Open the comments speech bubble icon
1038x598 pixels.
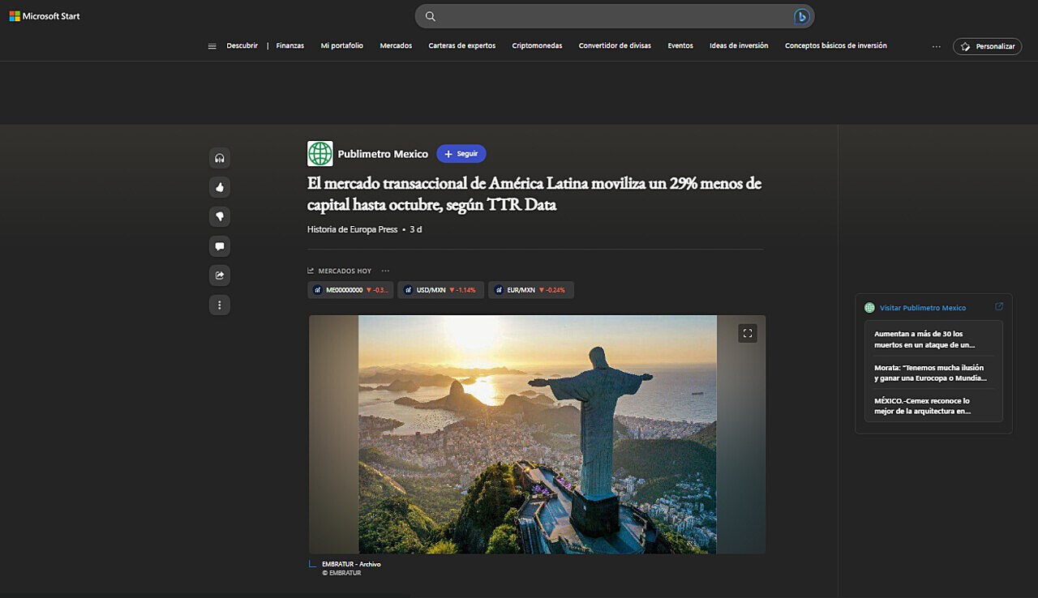tap(219, 246)
